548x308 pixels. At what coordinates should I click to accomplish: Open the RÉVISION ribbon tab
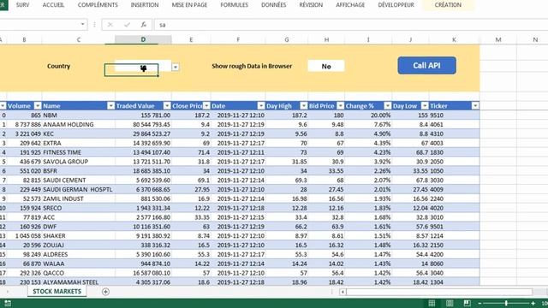click(311, 5)
